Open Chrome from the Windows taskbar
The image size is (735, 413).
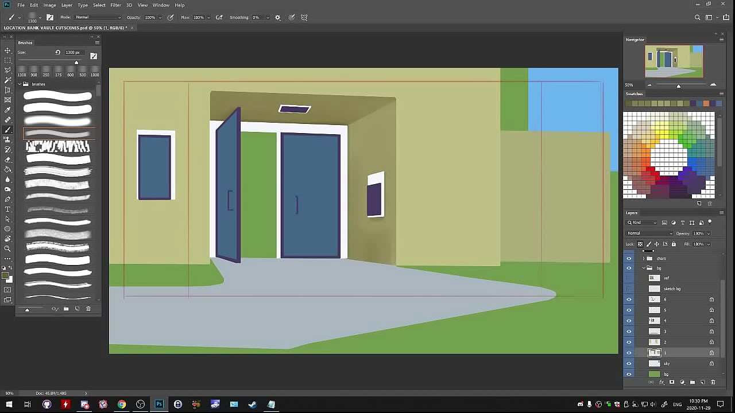[x=122, y=404]
